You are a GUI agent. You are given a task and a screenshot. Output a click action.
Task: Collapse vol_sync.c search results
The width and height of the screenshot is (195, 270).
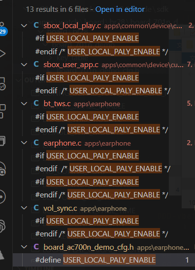point(24,208)
